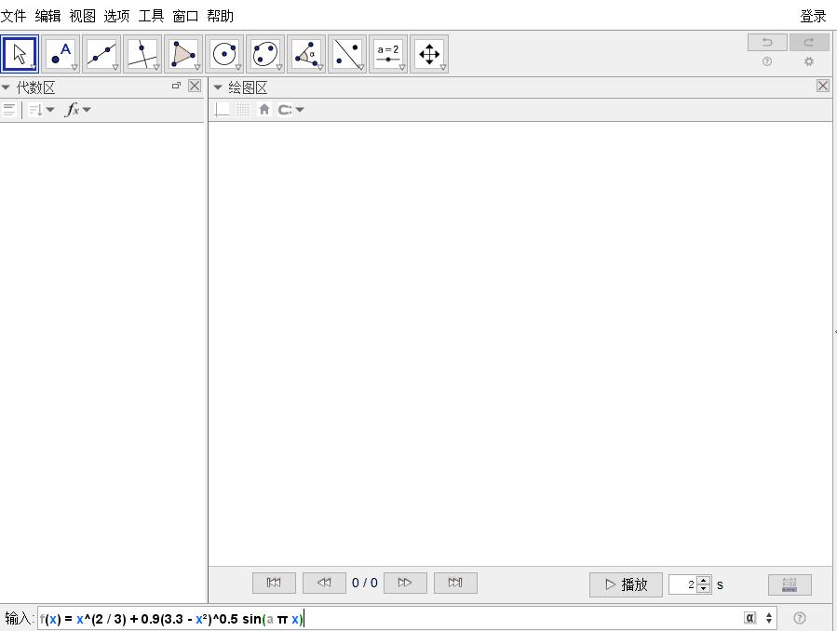Select the Circle with center tool
The width and height of the screenshot is (837, 631).
click(224, 54)
